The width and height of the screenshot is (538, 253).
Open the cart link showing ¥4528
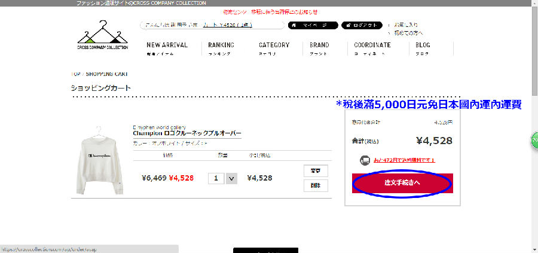click(x=228, y=25)
